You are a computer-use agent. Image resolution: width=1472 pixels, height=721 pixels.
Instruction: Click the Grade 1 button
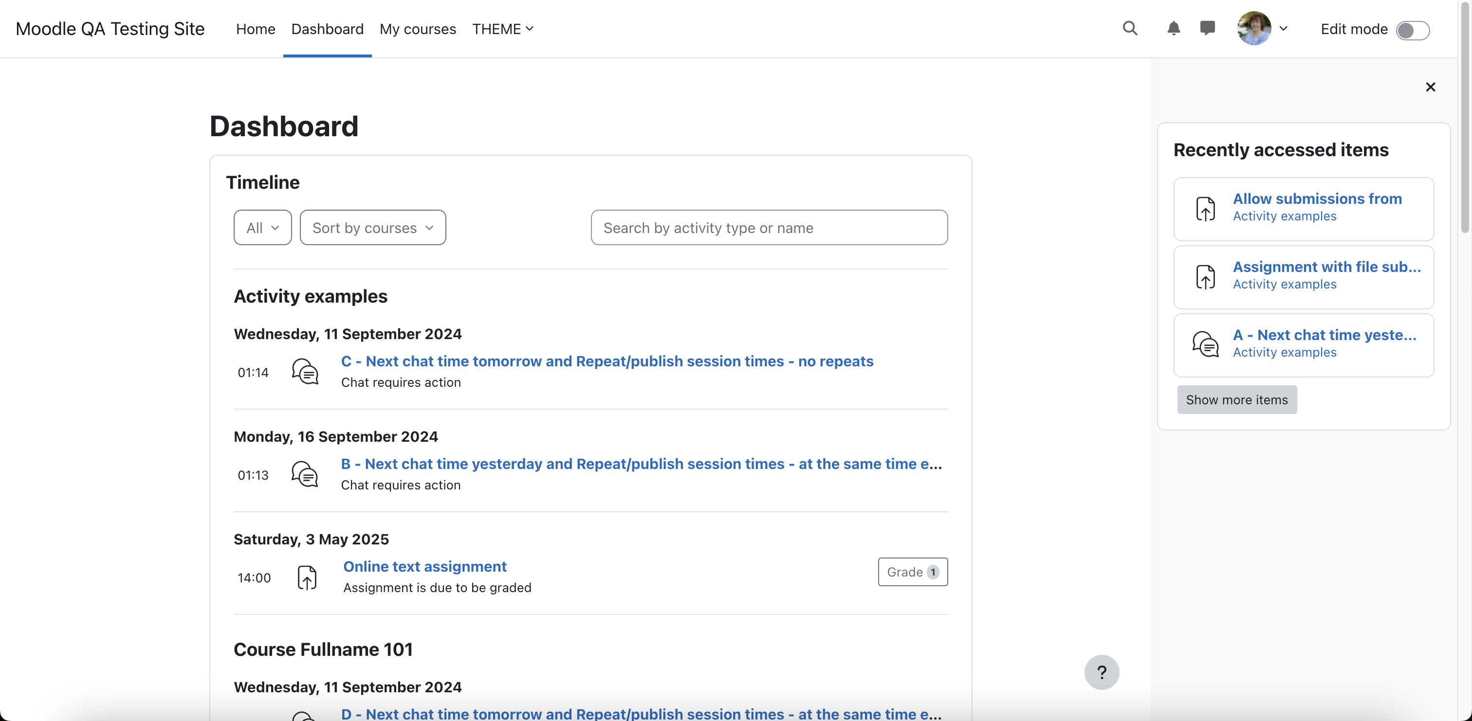pos(913,572)
